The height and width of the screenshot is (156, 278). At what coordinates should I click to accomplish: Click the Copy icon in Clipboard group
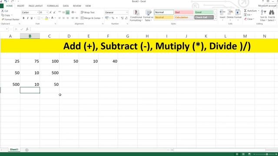click(x=3, y=15)
